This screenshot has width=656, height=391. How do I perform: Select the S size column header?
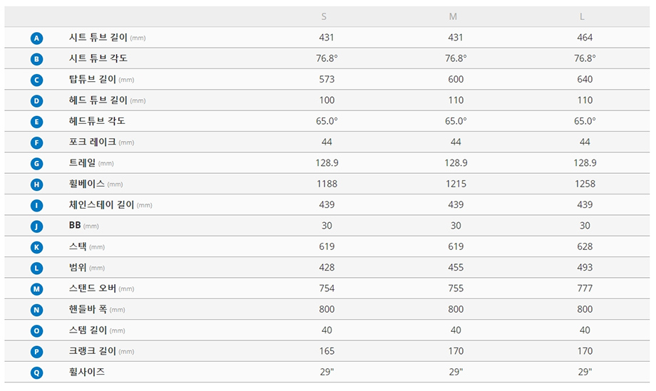(324, 16)
